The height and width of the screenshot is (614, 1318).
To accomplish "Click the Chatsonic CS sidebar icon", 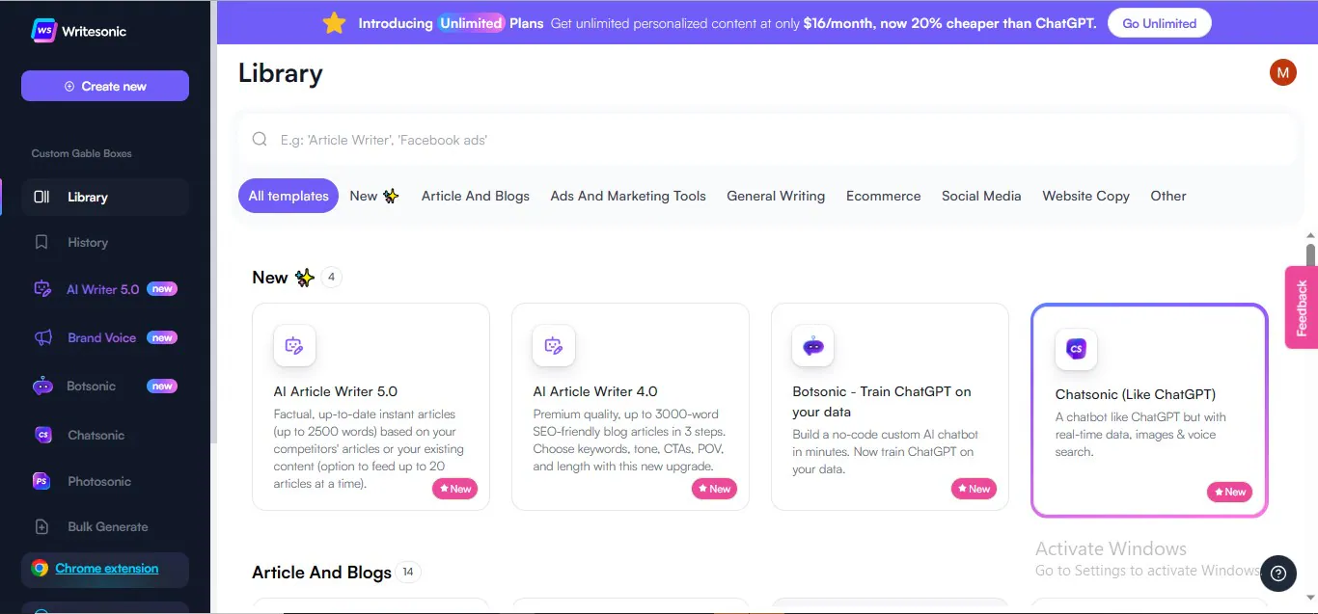I will [x=42, y=435].
